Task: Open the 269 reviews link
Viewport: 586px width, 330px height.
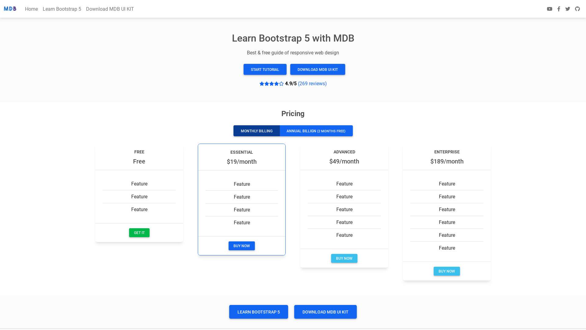Action: click(312, 83)
